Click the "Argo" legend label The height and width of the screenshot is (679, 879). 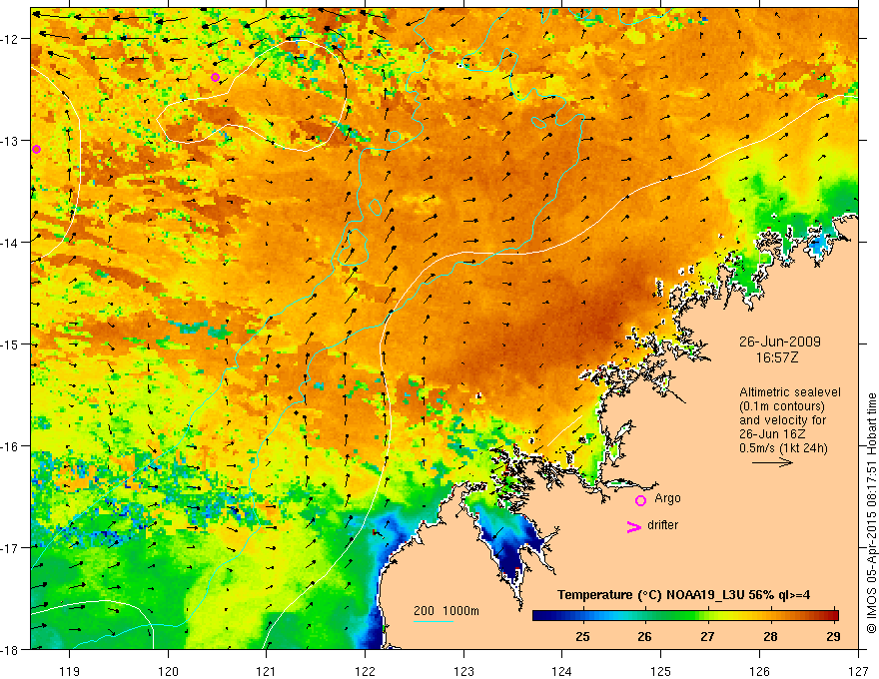(x=667, y=498)
